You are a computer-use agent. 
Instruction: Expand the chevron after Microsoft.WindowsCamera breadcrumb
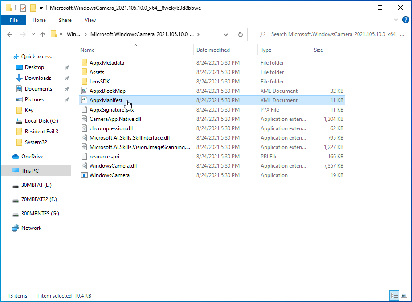click(x=198, y=34)
